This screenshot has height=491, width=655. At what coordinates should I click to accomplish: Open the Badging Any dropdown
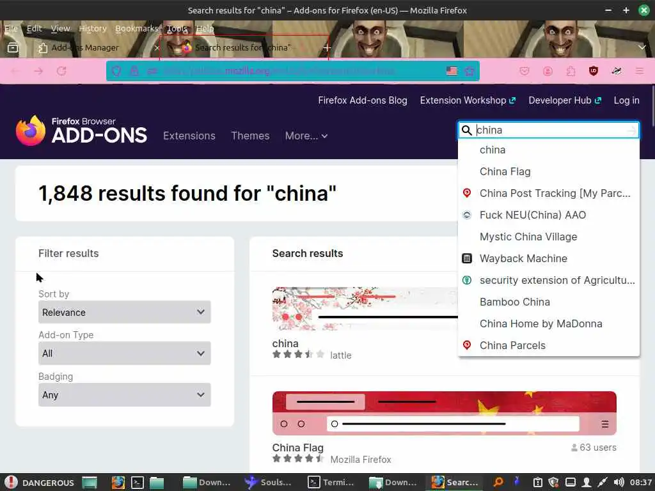click(125, 394)
